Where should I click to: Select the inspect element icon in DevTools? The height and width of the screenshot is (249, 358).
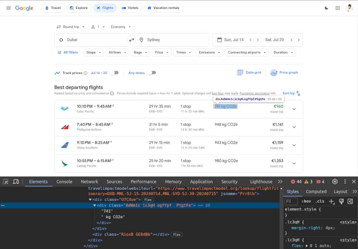pyautogui.click(x=5, y=182)
